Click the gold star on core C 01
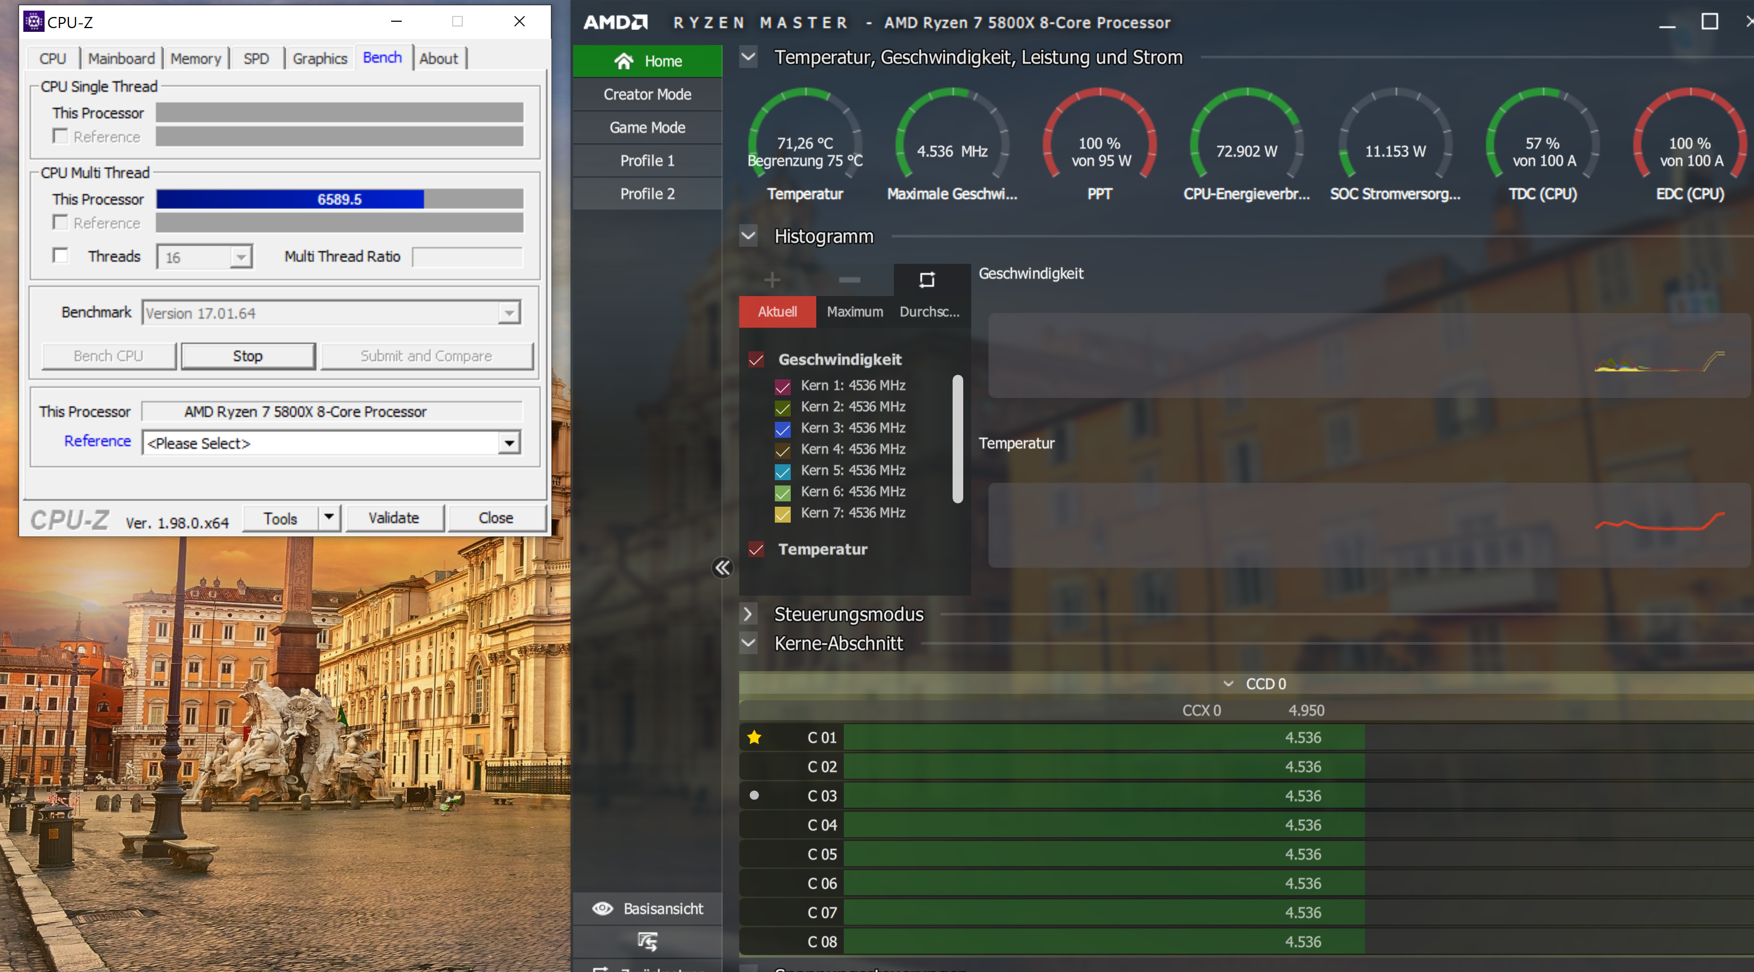The width and height of the screenshot is (1754, 972). point(754,737)
